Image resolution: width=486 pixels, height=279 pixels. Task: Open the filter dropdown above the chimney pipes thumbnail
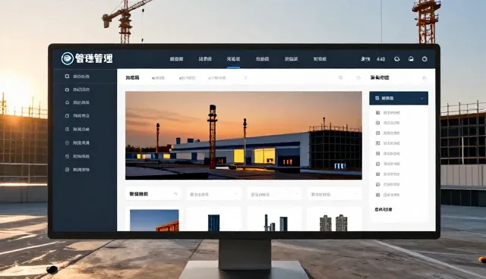pyautogui.click(x=274, y=194)
